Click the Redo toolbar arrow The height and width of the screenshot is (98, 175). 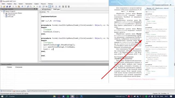[x=25, y=7]
